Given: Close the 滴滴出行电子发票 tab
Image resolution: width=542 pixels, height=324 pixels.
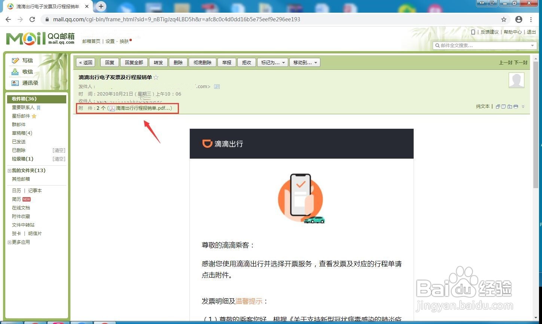Looking at the screenshot, I should [x=87, y=7].
